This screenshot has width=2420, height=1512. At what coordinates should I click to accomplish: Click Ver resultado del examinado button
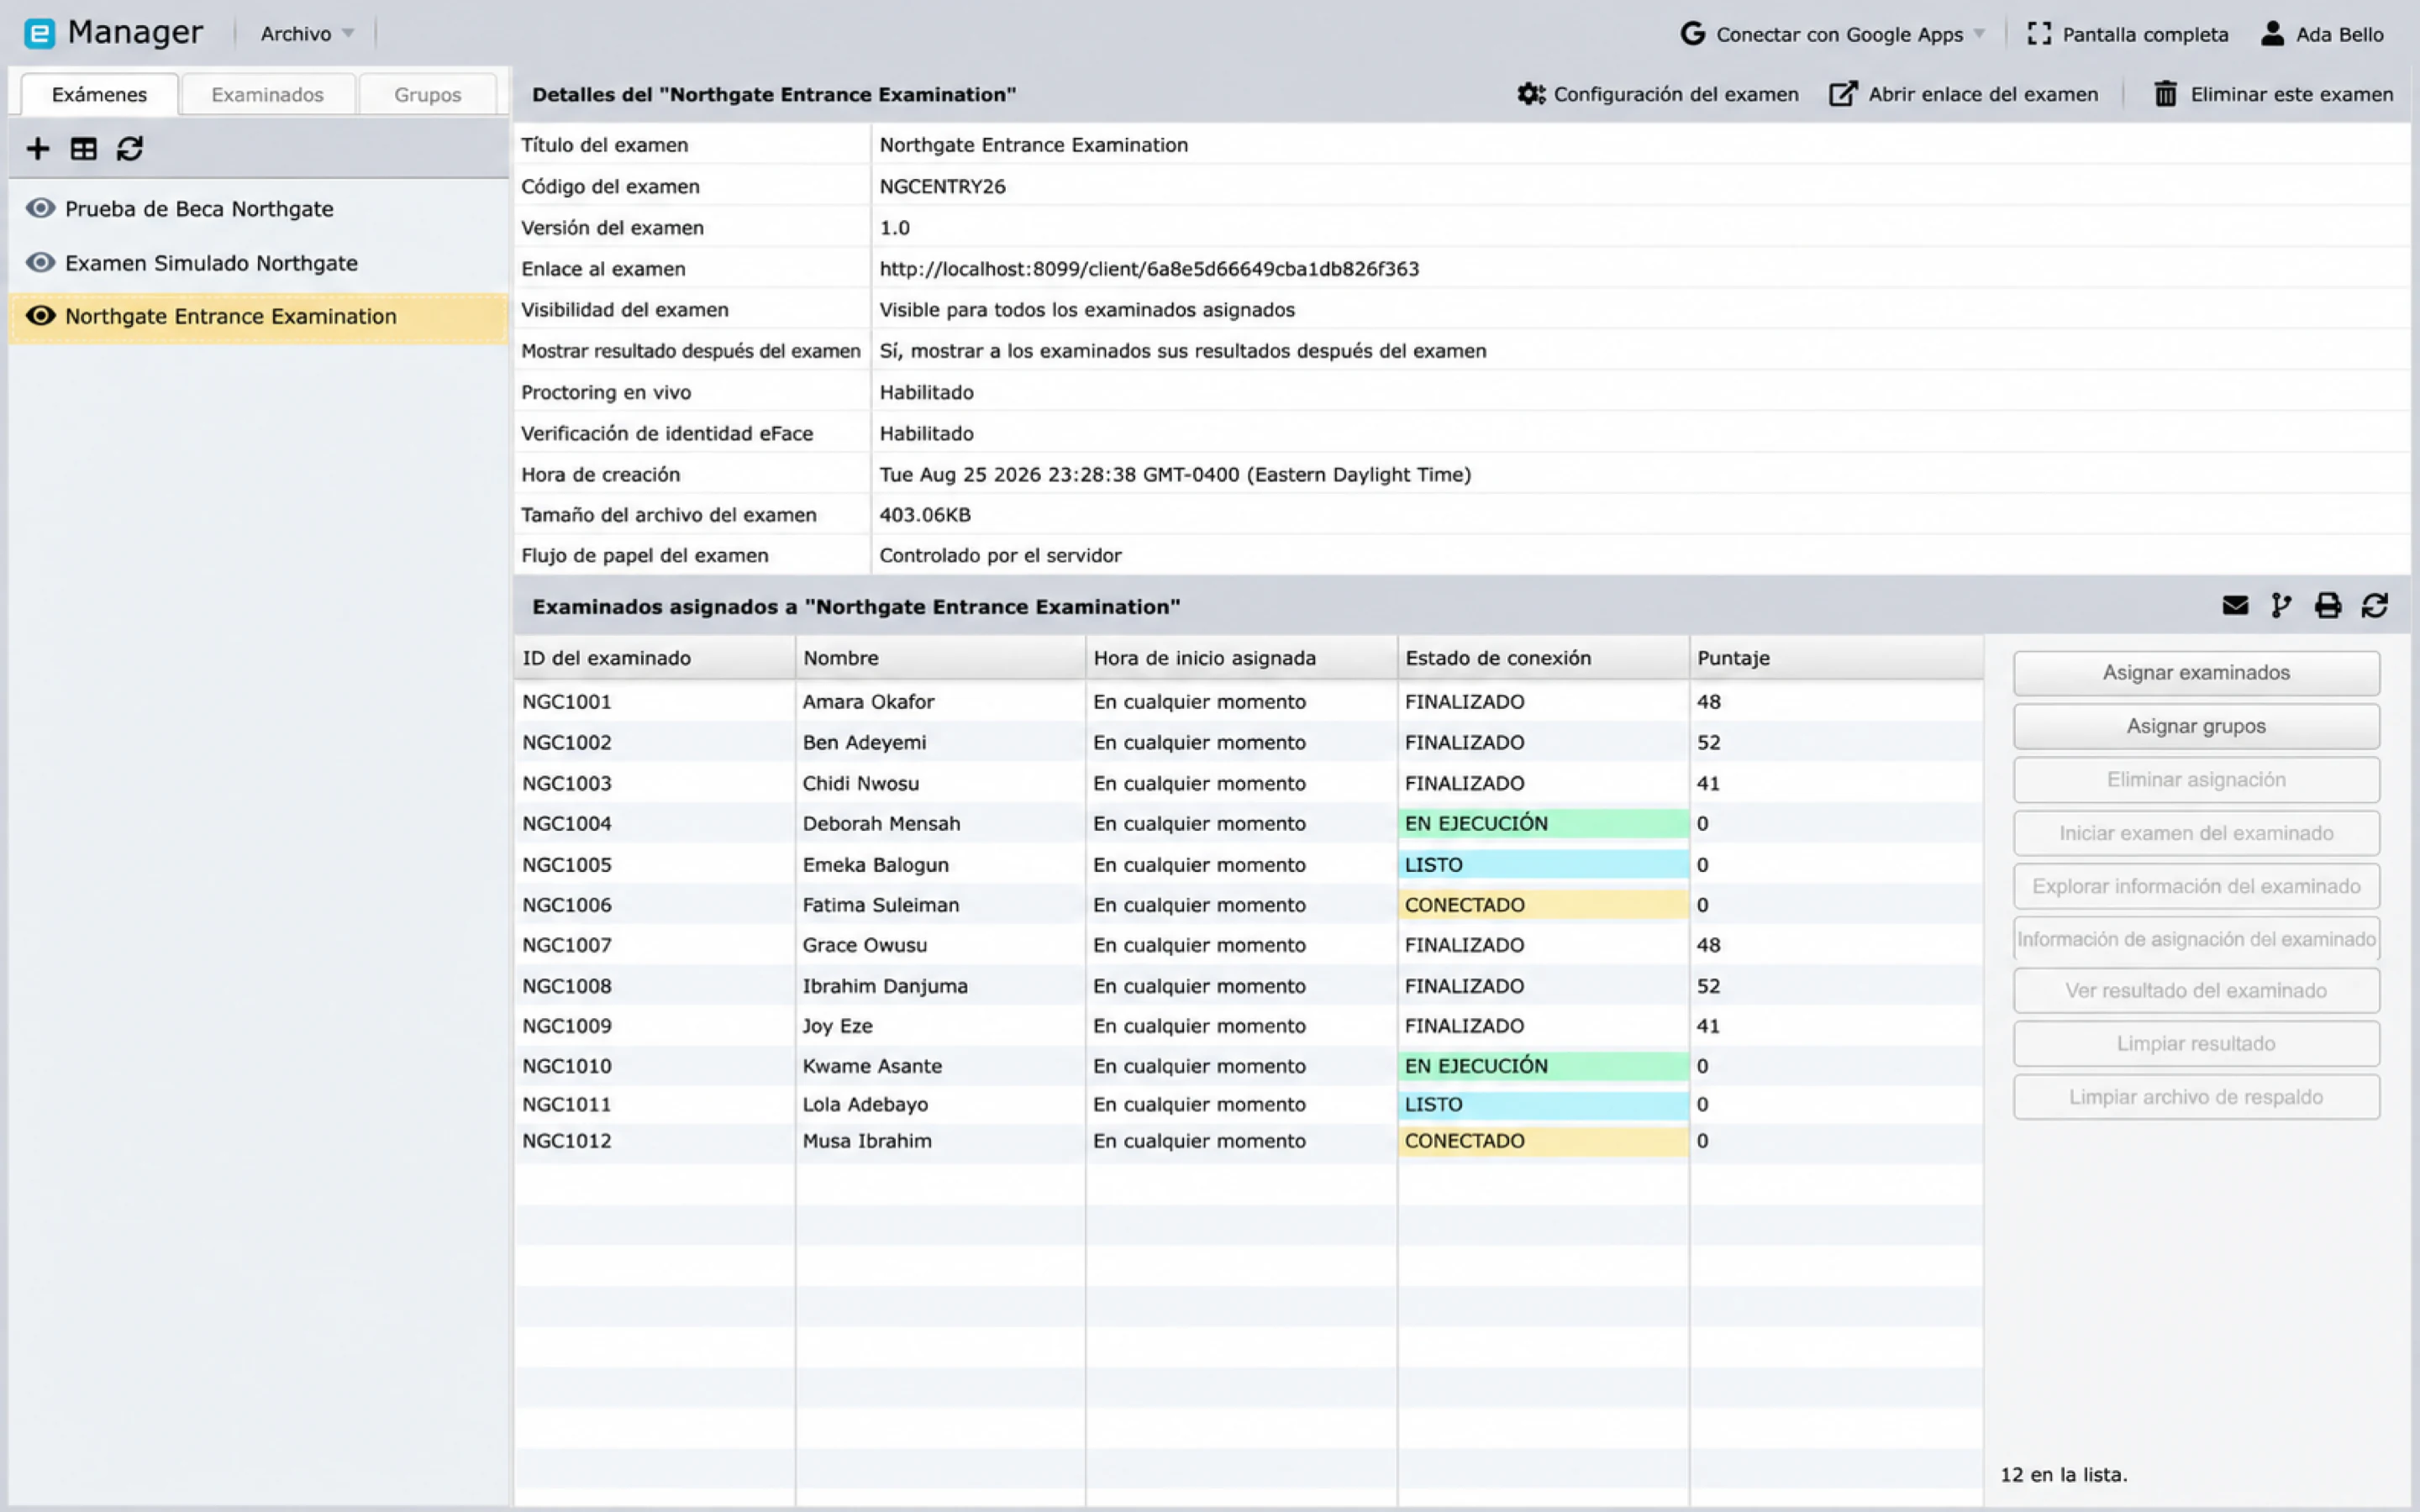(x=2196, y=991)
